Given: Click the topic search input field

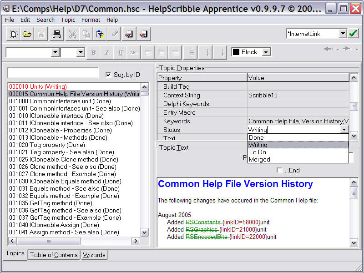Looking at the screenshot, I should coord(53,73).
